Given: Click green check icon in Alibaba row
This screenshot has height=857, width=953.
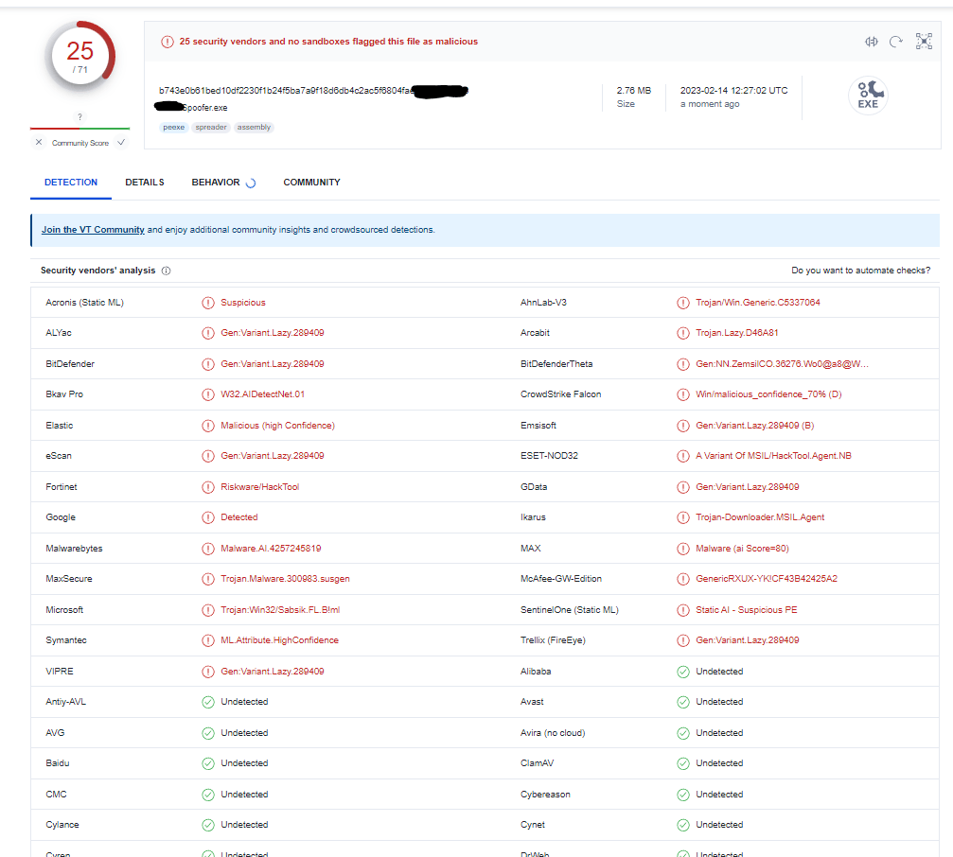Looking at the screenshot, I should coord(683,672).
